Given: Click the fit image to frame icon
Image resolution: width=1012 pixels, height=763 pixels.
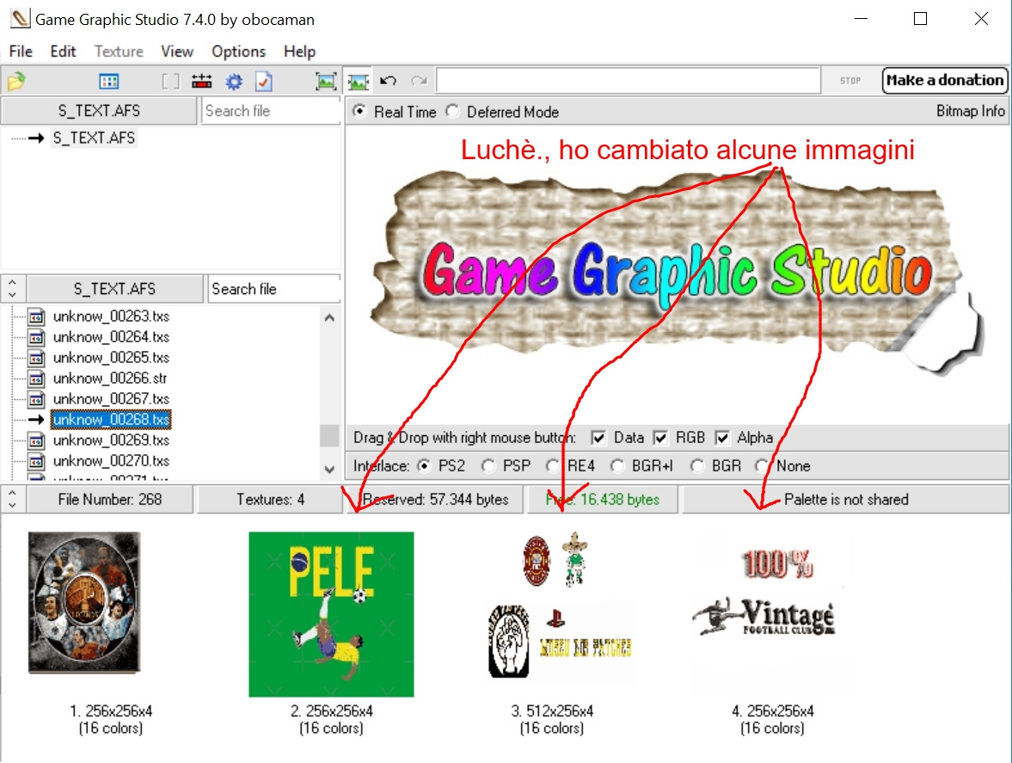Looking at the screenshot, I should [x=326, y=82].
